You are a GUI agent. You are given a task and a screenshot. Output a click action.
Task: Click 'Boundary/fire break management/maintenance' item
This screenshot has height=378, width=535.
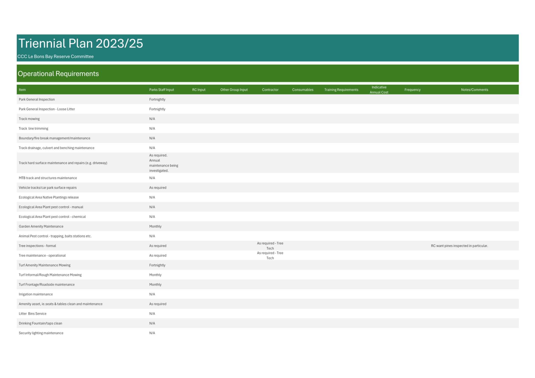tap(54, 138)
